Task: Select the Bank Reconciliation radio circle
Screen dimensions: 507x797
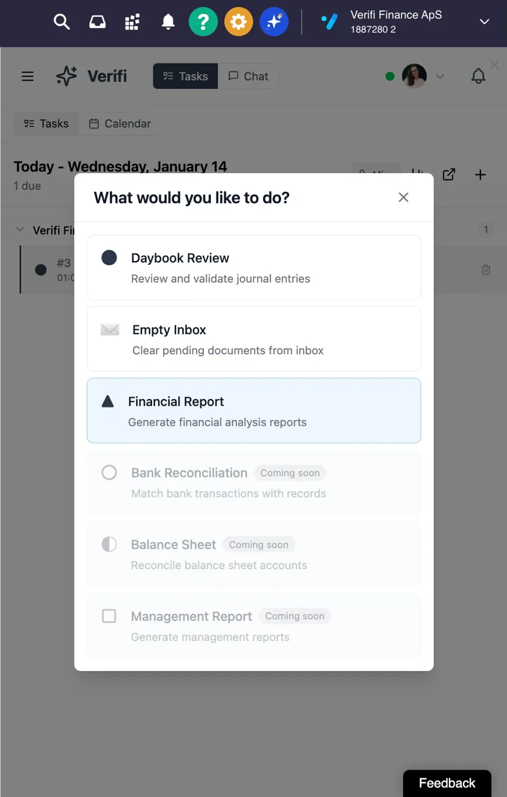Action: 109,472
